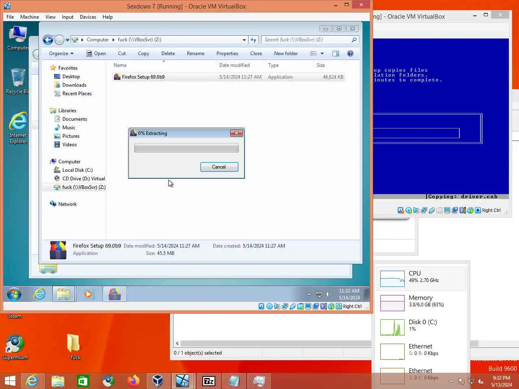Click shared folders indicator in Windows 7 VM status bar
This screenshot has width=519, height=389.
tap(300, 306)
